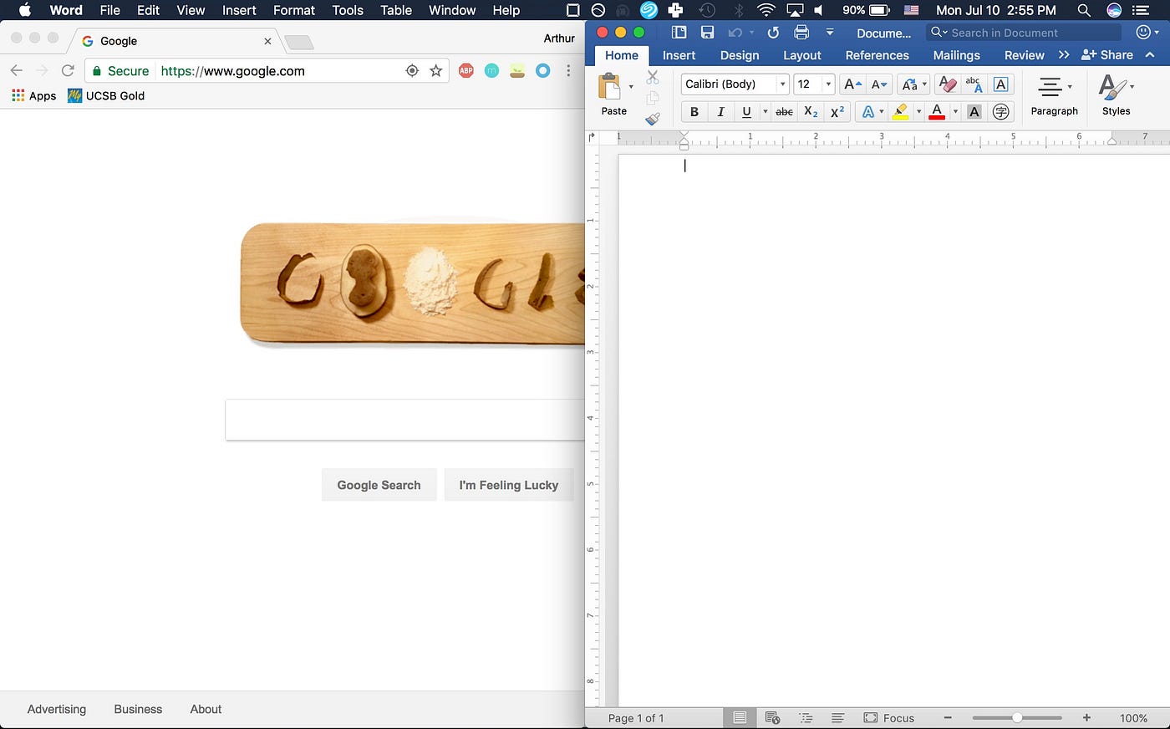Image resolution: width=1170 pixels, height=729 pixels.
Task: Open the underline style dropdown arrow
Action: [x=765, y=111]
